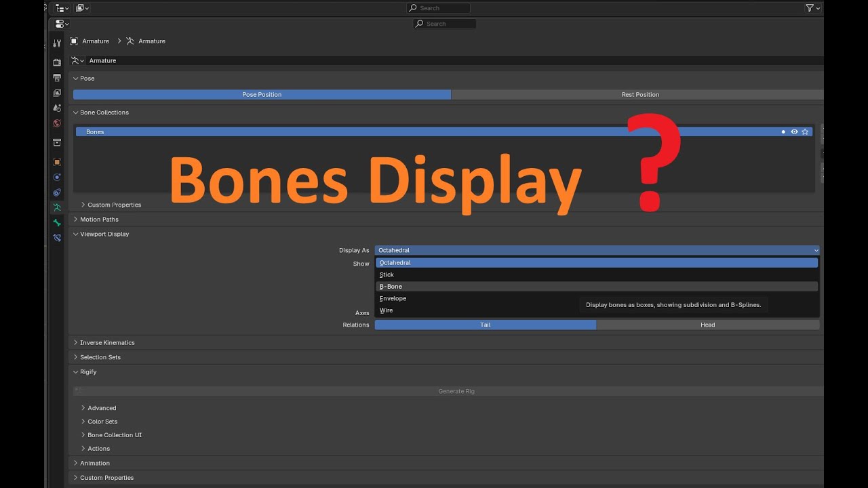Open the Outliner editor type menu
868x488 pixels.
(62, 8)
